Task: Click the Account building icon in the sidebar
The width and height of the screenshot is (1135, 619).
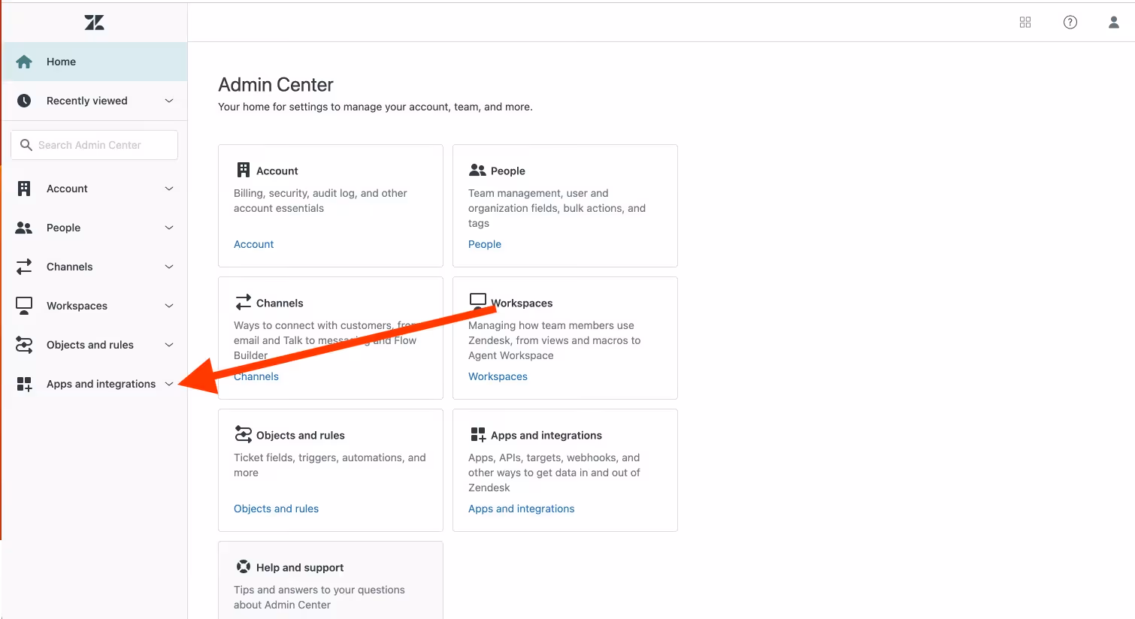Action: click(24, 189)
